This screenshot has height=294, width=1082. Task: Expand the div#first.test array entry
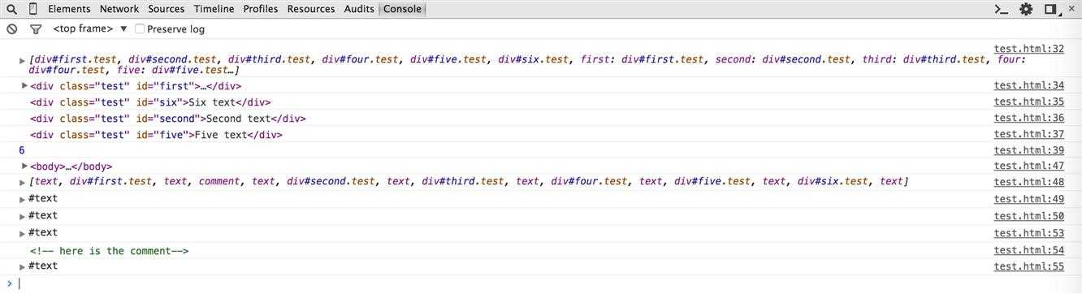click(x=23, y=60)
